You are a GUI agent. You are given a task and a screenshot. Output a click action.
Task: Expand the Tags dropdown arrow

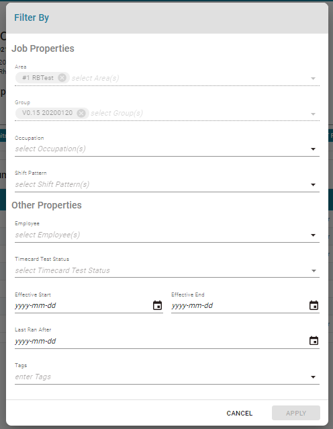[314, 377]
